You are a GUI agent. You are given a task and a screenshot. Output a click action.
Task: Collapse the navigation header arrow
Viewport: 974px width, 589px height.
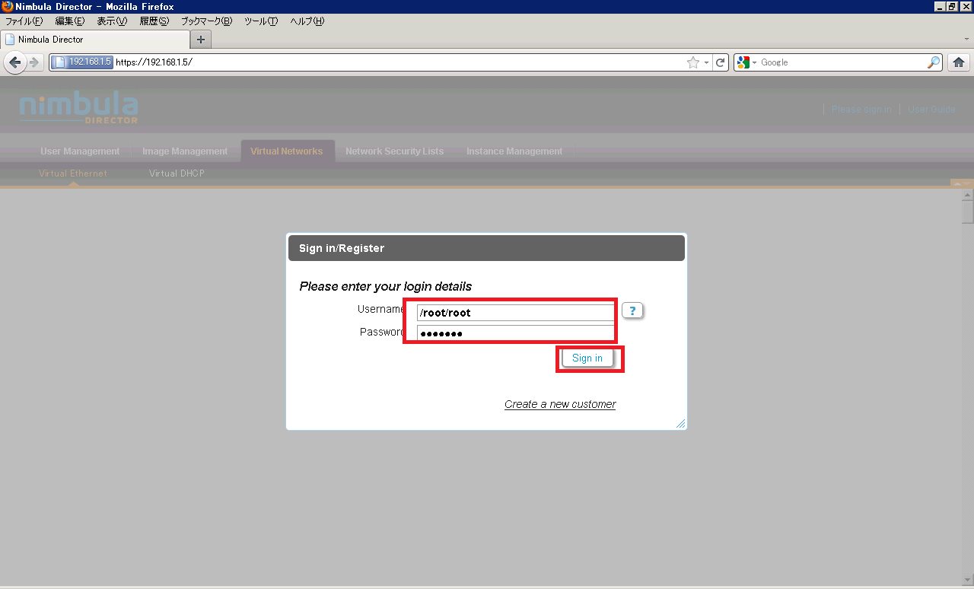957,183
